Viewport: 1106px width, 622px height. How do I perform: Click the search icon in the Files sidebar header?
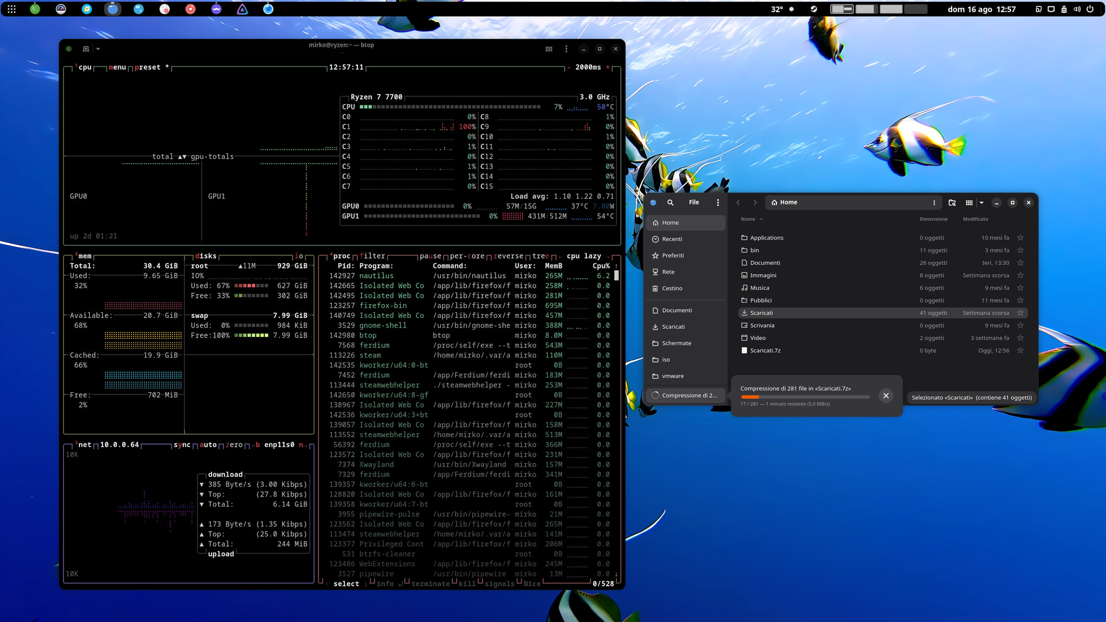coord(671,203)
